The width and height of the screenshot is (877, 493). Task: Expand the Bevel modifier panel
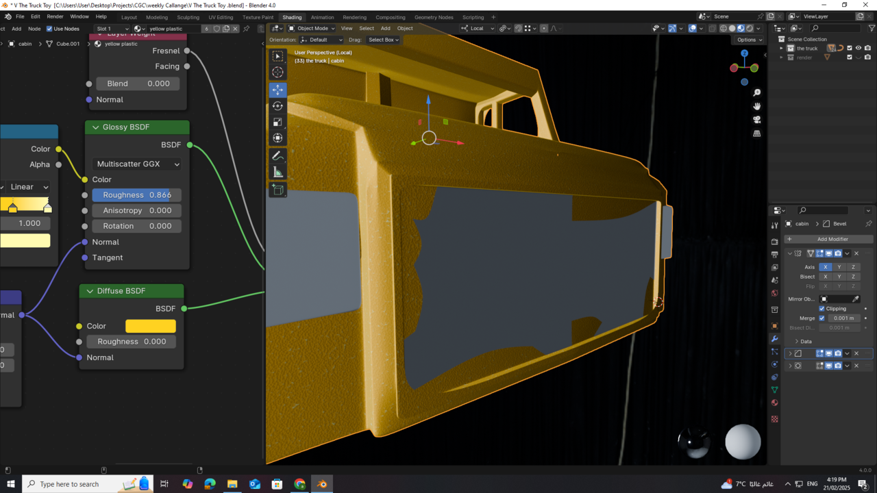click(x=790, y=353)
